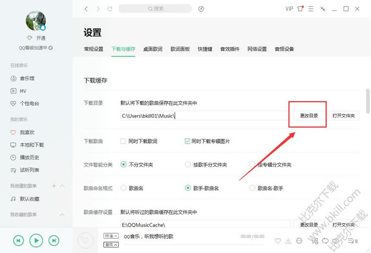Like the current song heart icon
This screenshot has width=371, height=253.
pos(278,241)
